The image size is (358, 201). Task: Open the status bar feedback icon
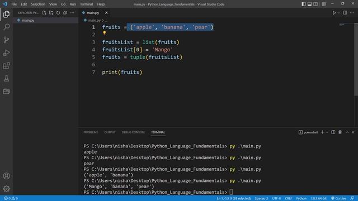click(352, 198)
